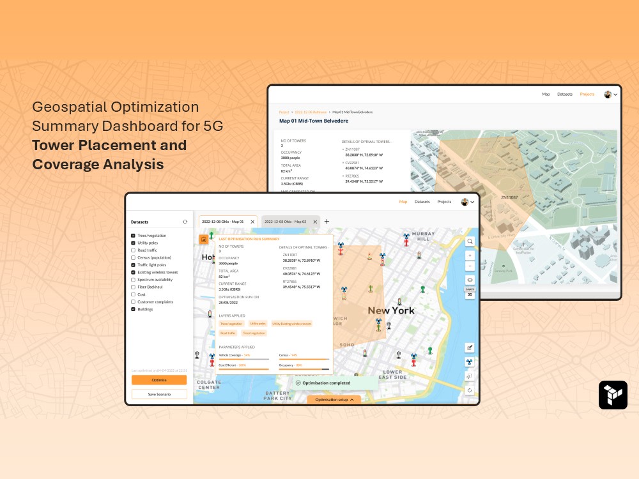Uncheck the Buildings dataset

coord(134,309)
